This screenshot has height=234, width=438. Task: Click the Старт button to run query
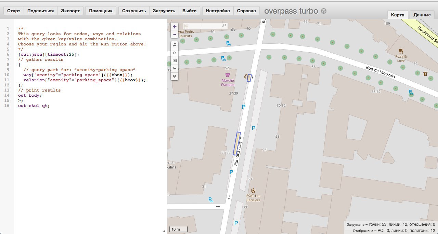coord(14,11)
